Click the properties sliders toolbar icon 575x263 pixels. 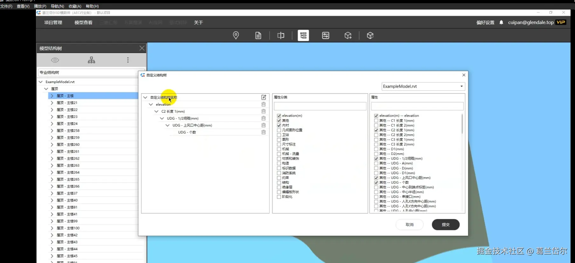325,35
